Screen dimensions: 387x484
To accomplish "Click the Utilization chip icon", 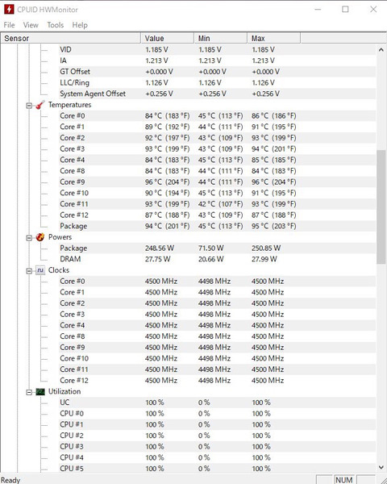I will point(40,392).
